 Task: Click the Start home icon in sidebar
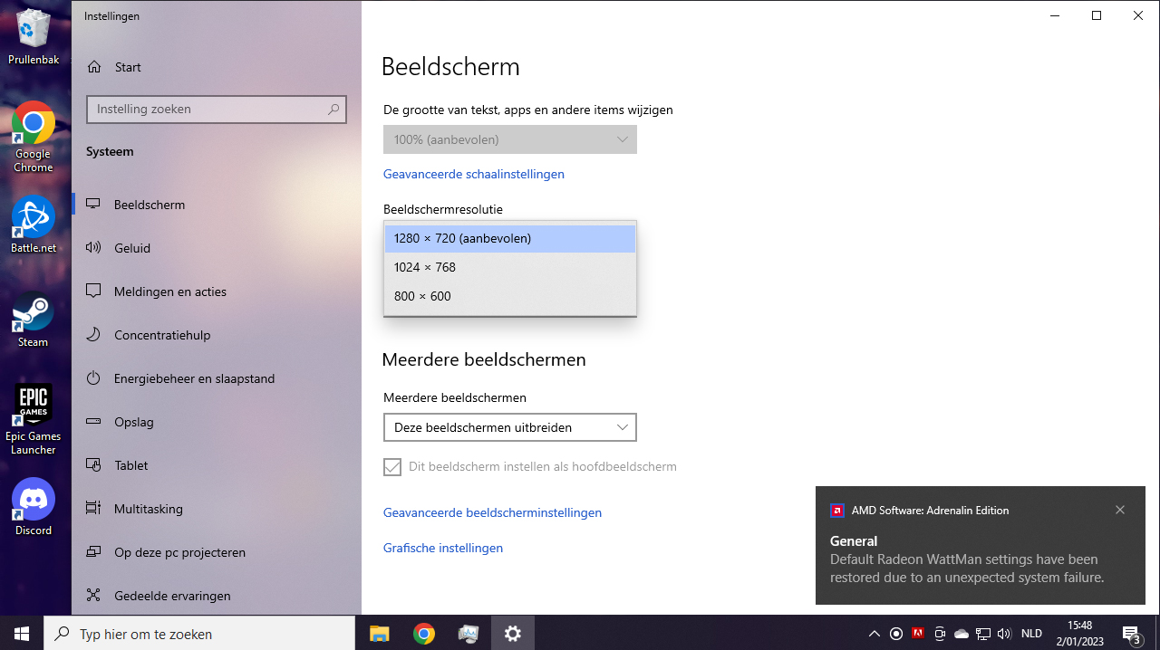[x=93, y=67]
